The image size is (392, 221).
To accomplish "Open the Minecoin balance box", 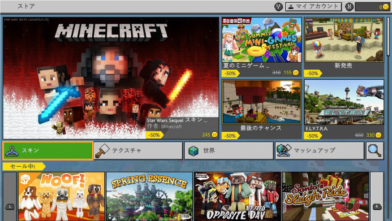I will tap(372, 7).
